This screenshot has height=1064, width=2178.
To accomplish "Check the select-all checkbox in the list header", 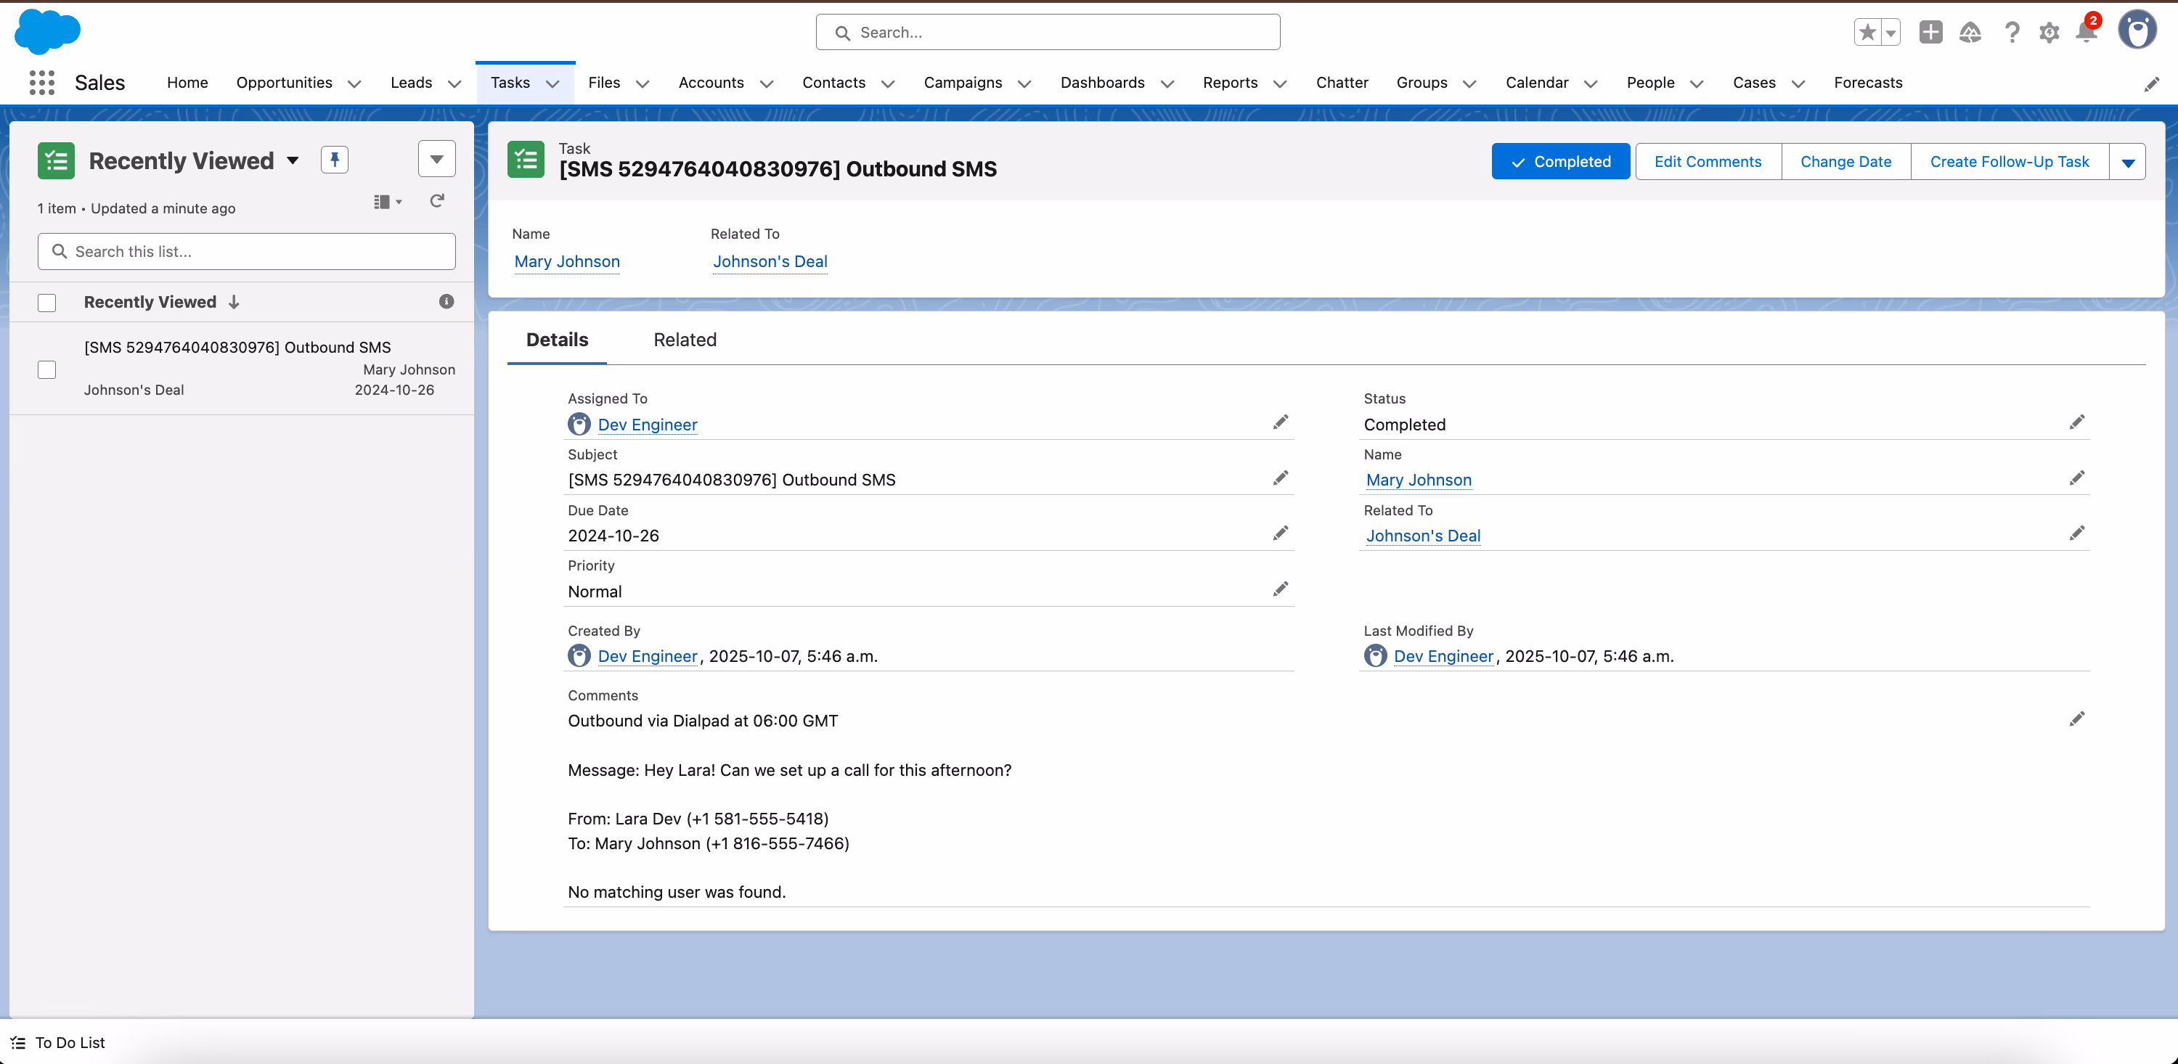I will point(46,302).
